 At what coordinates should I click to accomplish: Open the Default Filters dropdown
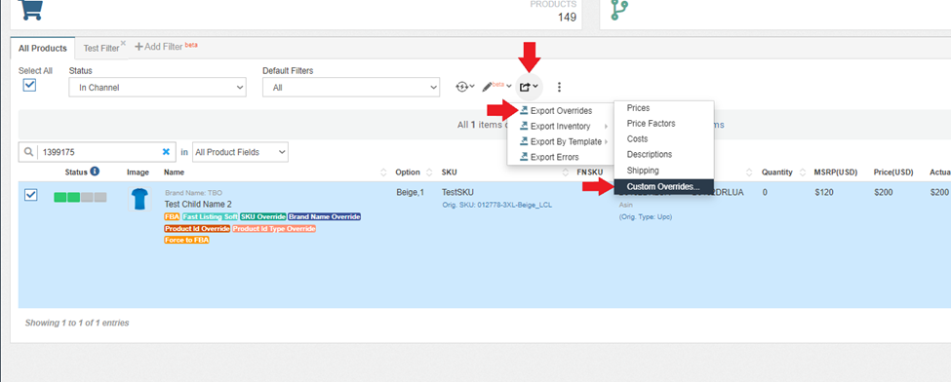pos(351,88)
